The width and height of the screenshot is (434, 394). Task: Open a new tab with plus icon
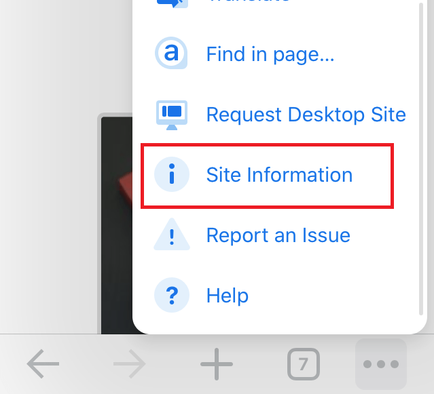tap(217, 364)
